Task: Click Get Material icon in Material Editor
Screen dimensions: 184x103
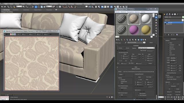Action: click(x=117, y=40)
